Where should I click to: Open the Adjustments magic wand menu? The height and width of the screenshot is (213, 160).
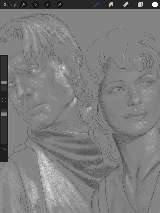point(36,4)
